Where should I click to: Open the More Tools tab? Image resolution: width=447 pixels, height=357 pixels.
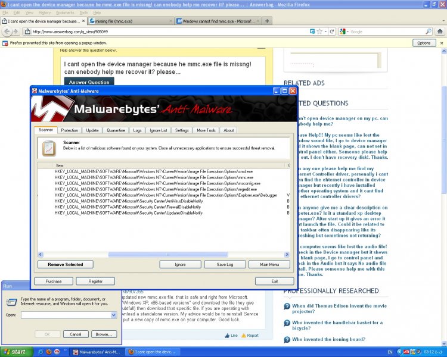click(206, 130)
